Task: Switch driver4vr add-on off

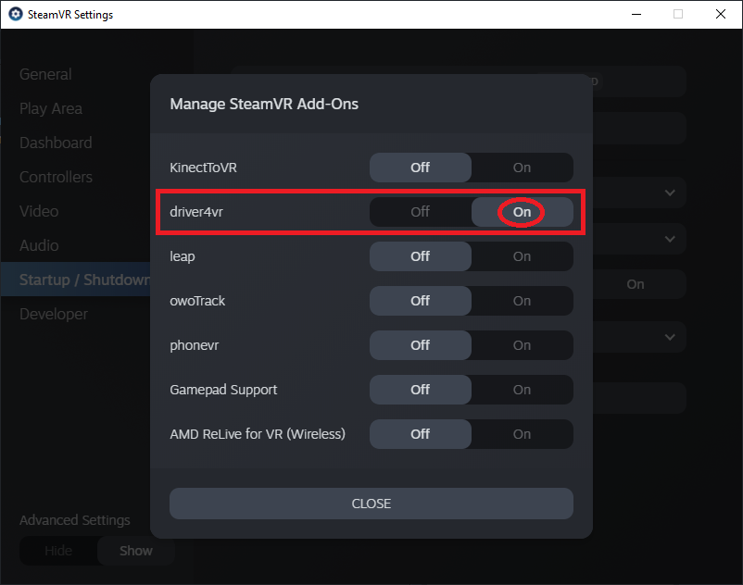Action: click(x=421, y=212)
